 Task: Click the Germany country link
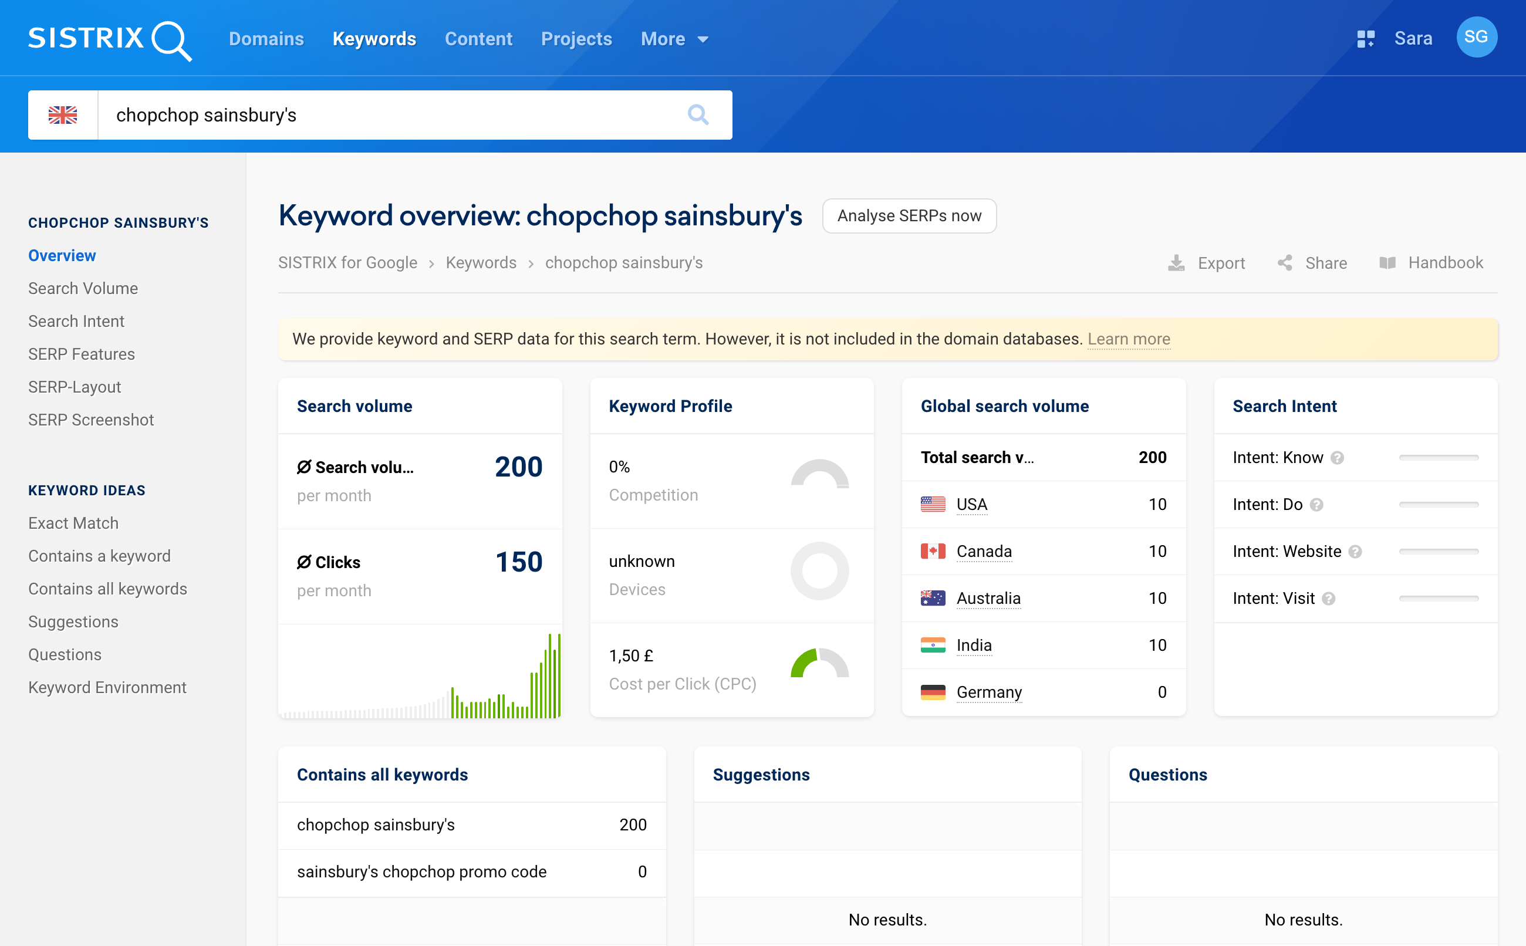tap(989, 692)
